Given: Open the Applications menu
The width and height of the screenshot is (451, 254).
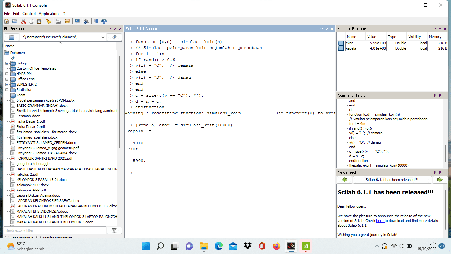Looking at the screenshot, I should click(x=50, y=14).
